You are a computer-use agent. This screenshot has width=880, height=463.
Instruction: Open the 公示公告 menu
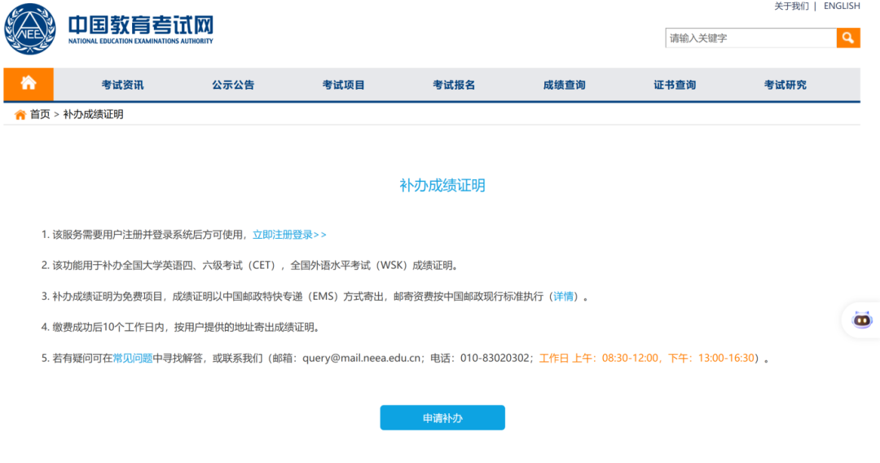tap(233, 85)
